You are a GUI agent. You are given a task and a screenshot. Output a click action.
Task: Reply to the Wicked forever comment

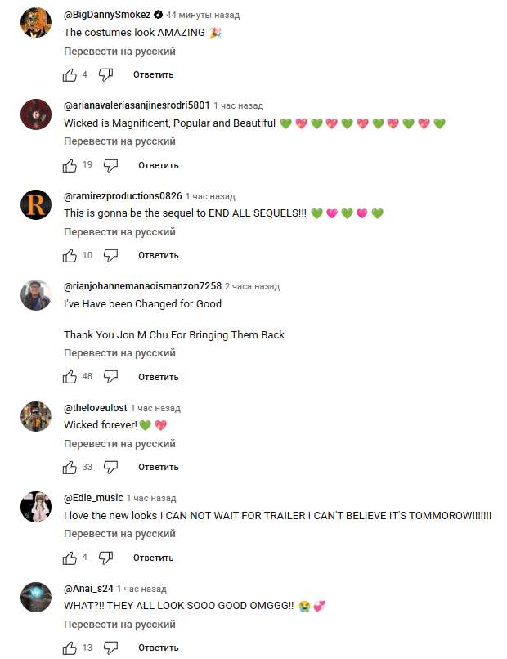(159, 468)
